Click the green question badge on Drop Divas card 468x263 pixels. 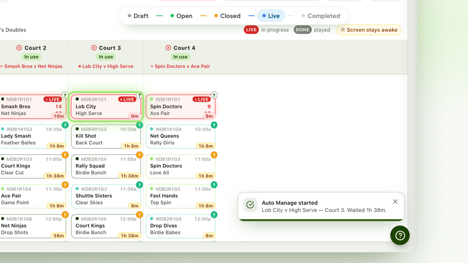tap(214, 215)
